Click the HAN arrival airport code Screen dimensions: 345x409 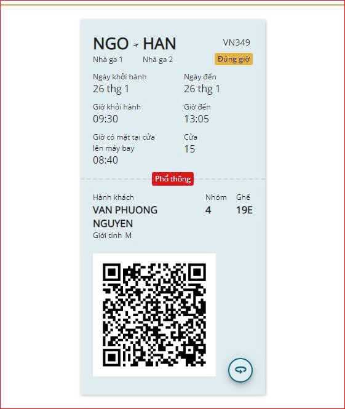click(x=160, y=44)
